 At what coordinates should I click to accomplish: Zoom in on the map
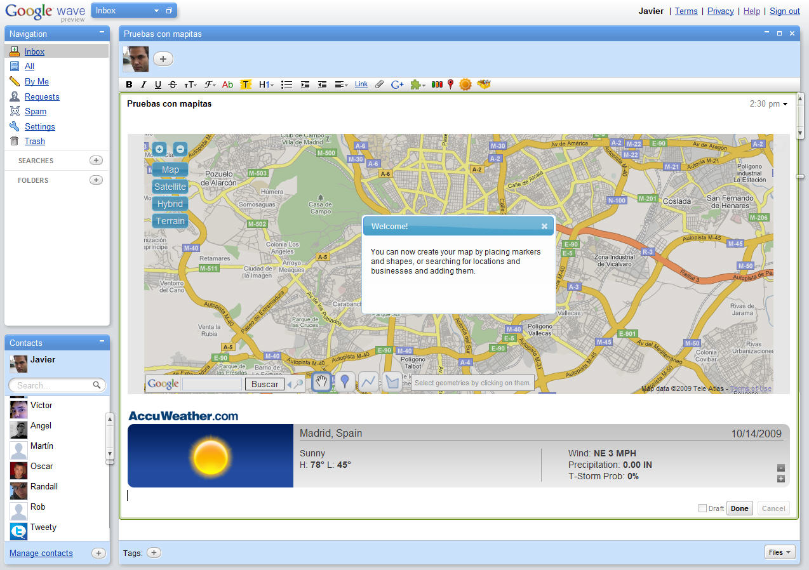click(x=159, y=149)
